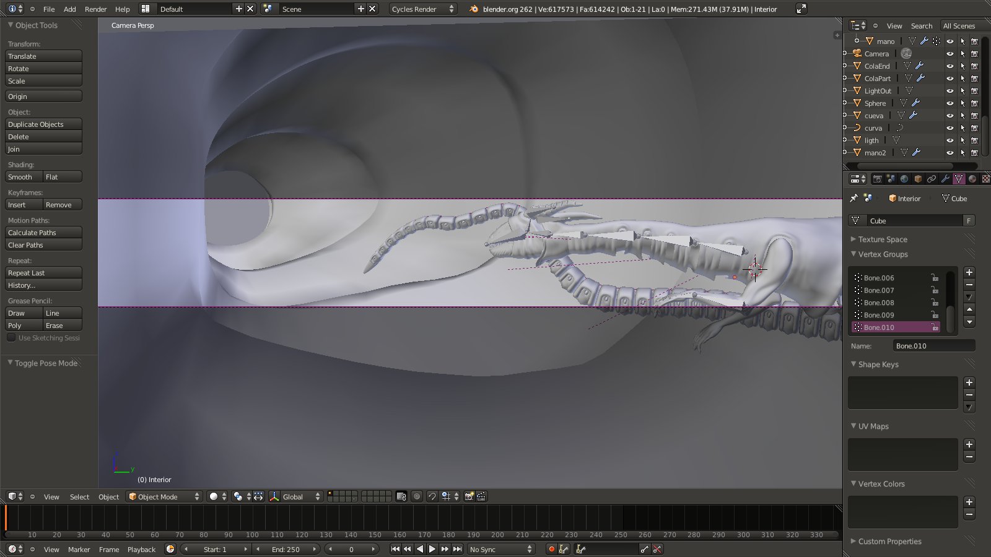Open the Select menu in viewport header
The width and height of the screenshot is (991, 557).
[79, 496]
